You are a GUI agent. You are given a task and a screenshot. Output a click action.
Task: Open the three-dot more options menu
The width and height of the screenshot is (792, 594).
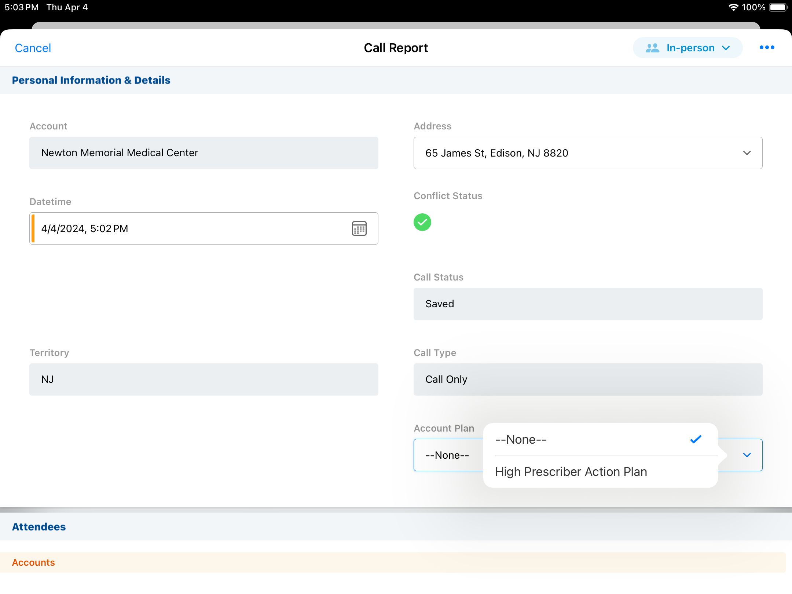pyautogui.click(x=767, y=48)
